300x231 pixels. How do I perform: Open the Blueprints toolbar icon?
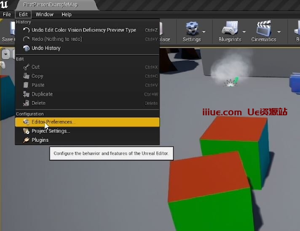[229, 29]
